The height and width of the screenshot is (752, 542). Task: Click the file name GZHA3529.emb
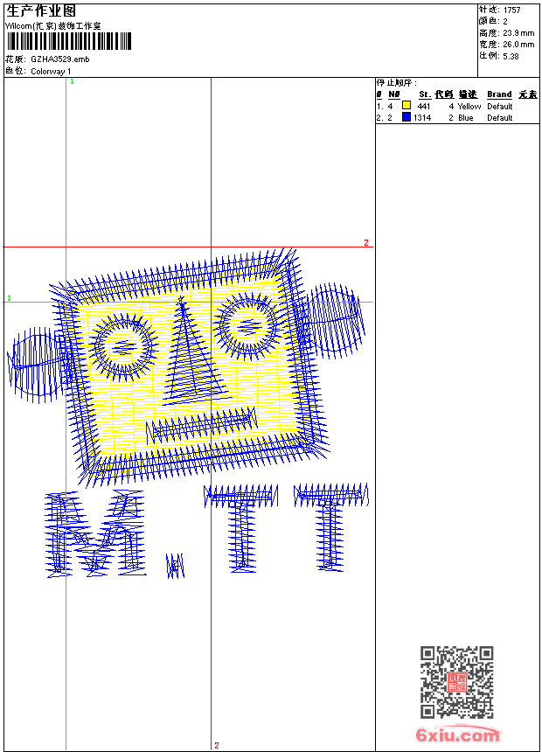pos(59,59)
